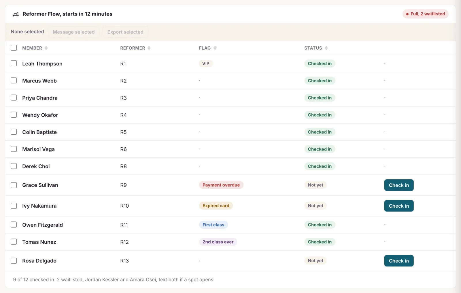Click reformer cell R8 for Derek Choi
The image size is (461, 293).
(123, 166)
